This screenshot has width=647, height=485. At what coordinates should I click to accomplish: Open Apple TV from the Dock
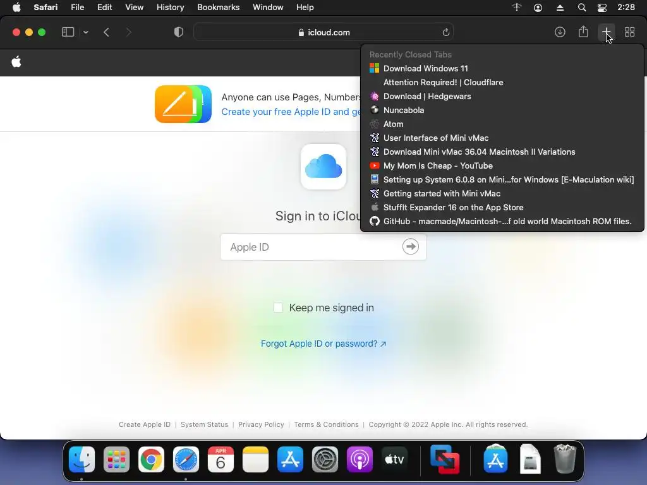[x=394, y=460]
